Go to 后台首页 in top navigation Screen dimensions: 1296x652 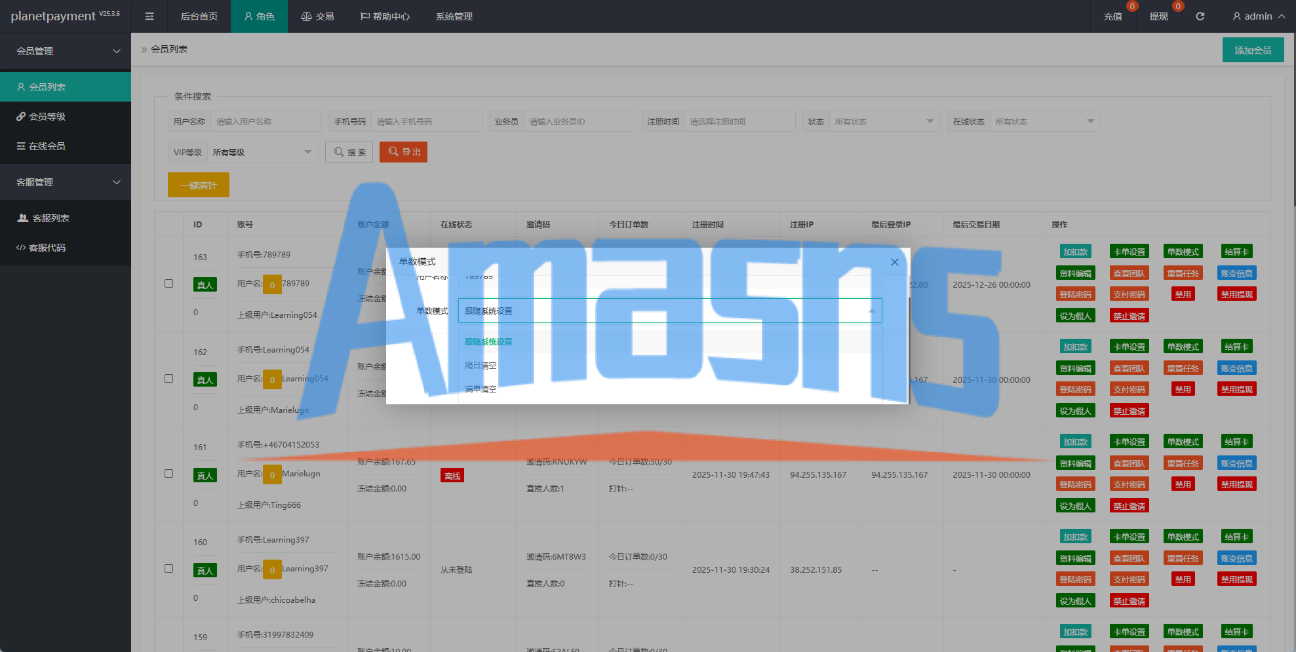click(x=199, y=16)
